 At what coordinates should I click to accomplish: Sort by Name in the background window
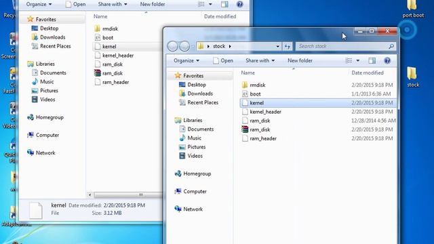pyautogui.click(x=100, y=16)
